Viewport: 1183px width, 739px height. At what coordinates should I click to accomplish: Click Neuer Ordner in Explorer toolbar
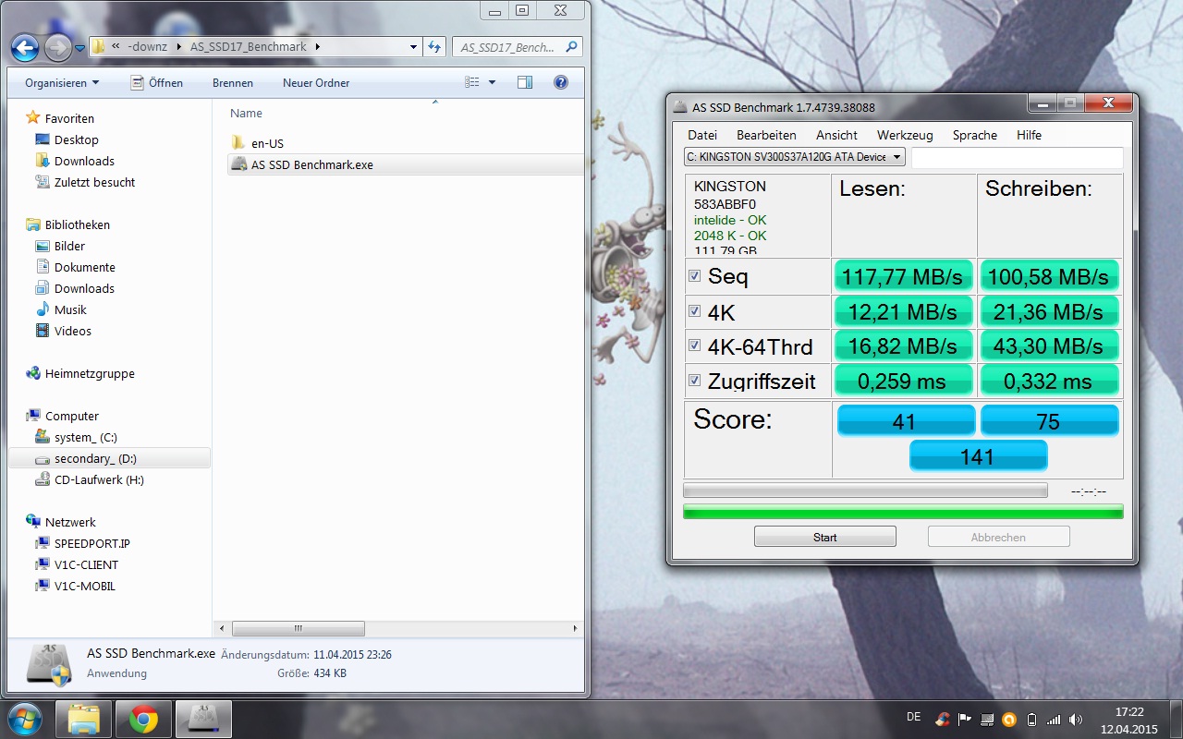(316, 83)
